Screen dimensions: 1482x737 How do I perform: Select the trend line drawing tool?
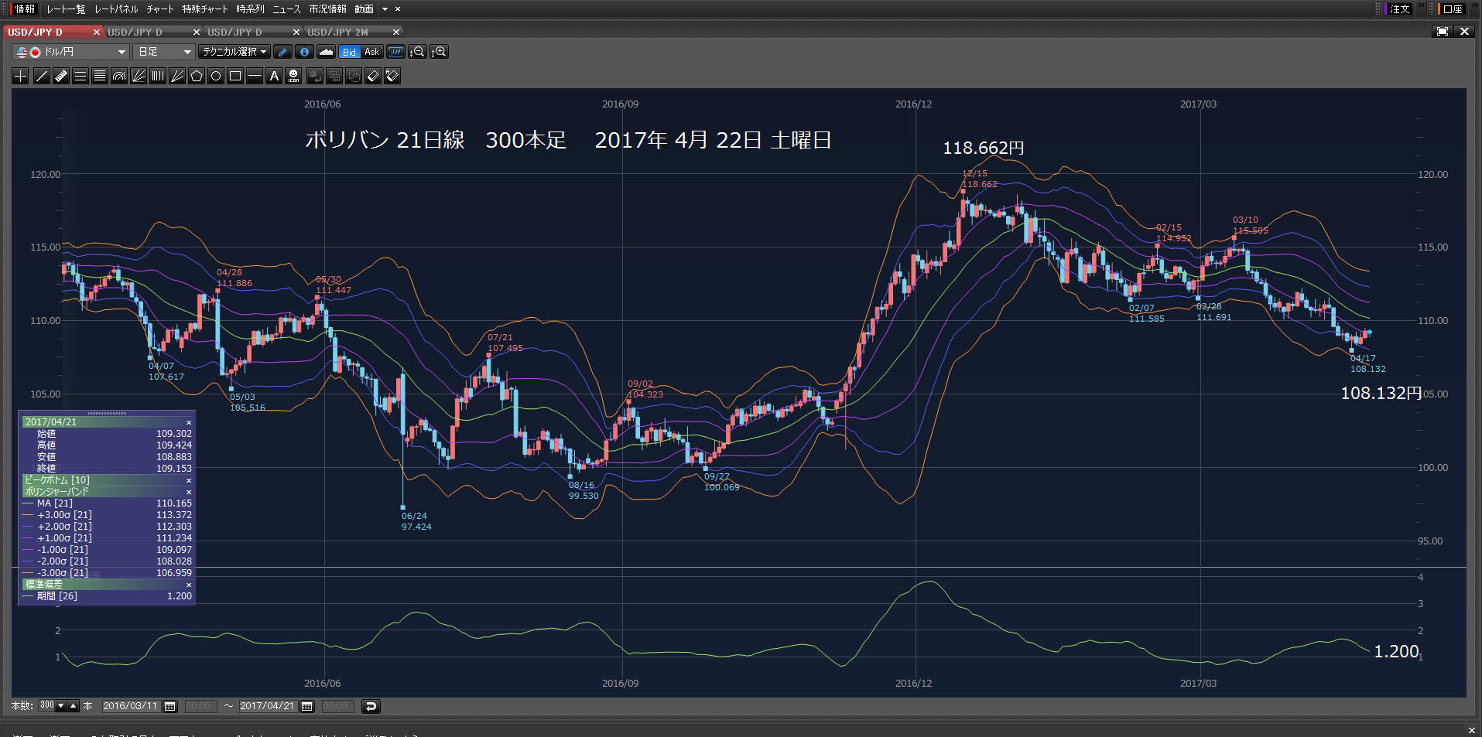pos(42,76)
